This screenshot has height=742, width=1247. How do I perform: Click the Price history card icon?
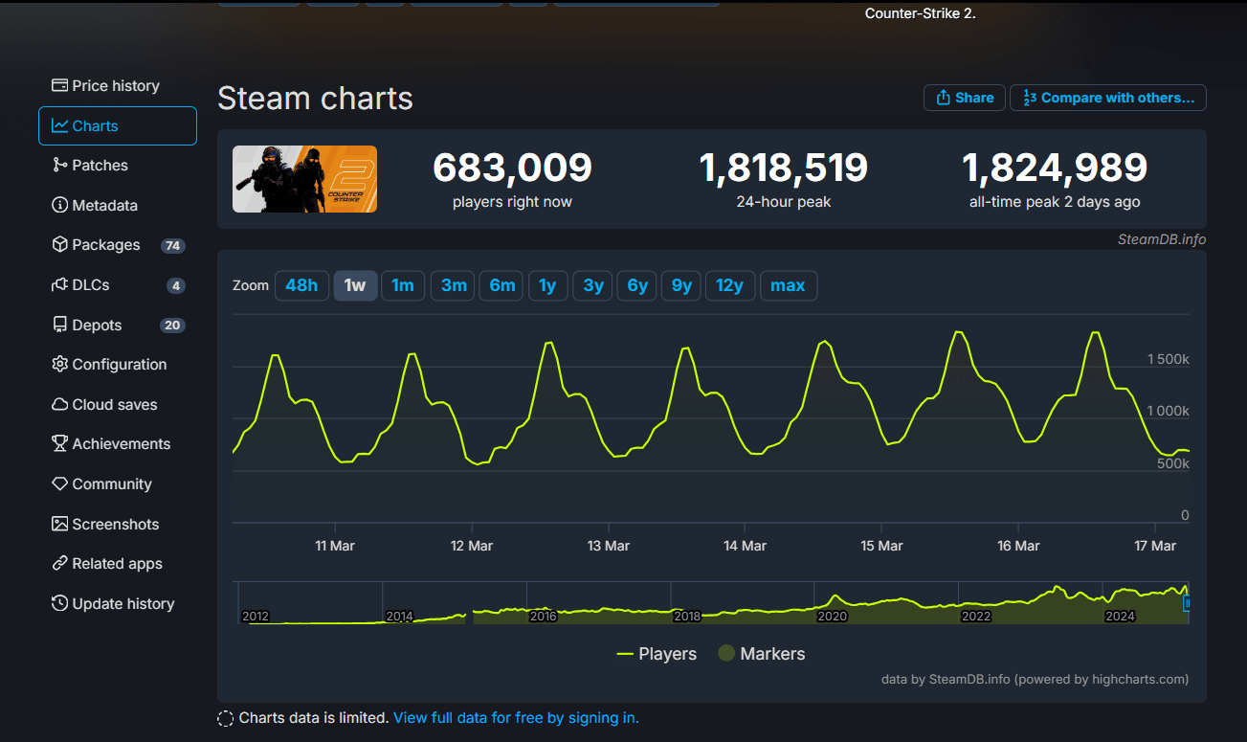coord(59,85)
